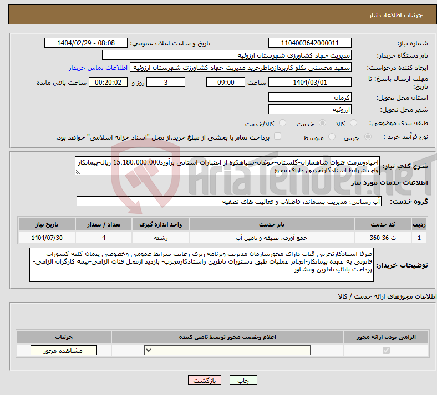Select the کالا radio button

click(353, 123)
